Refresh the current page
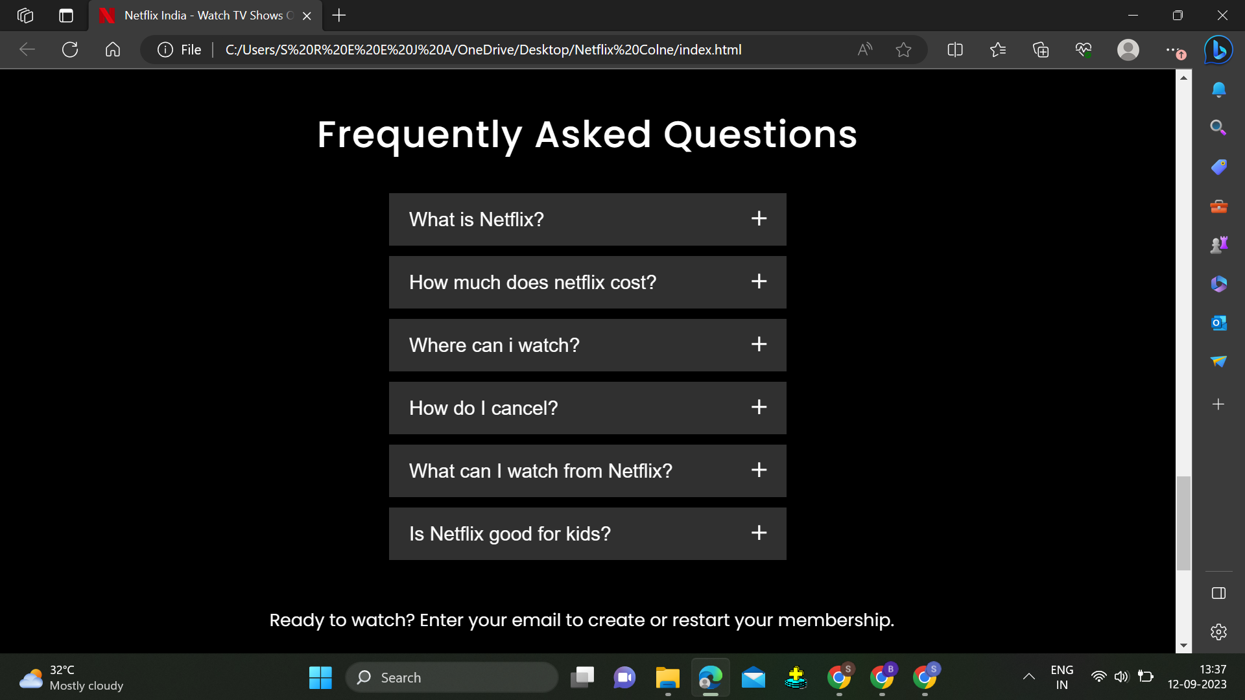 [x=69, y=49]
